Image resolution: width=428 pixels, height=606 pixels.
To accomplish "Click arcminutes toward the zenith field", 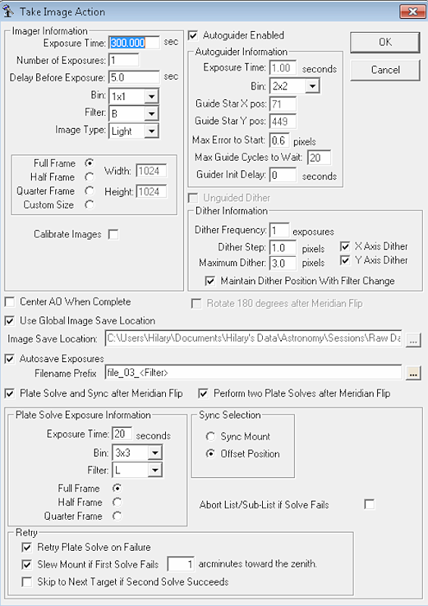I will [x=181, y=564].
